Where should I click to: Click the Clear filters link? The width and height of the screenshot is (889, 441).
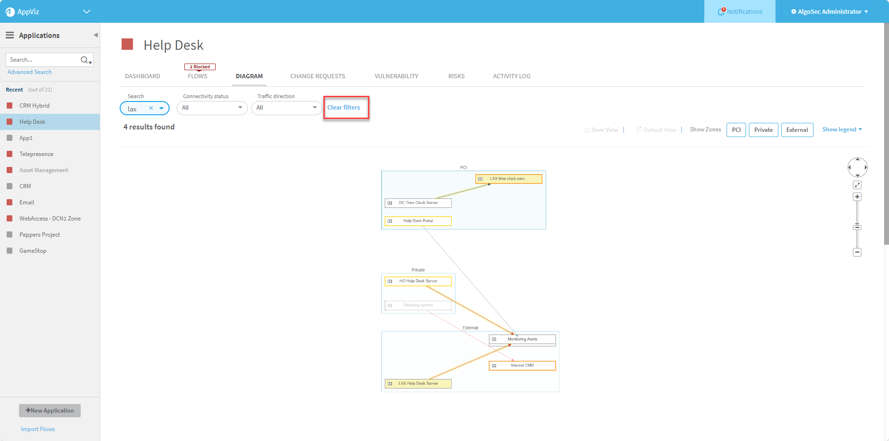tap(344, 108)
